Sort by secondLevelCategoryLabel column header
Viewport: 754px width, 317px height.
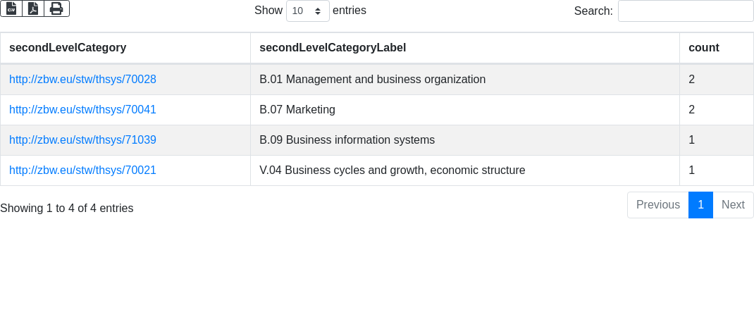click(x=333, y=48)
